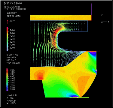Click the VELOCITY legend heading
Screen dimensions: 113x108
click(x=12, y=13)
